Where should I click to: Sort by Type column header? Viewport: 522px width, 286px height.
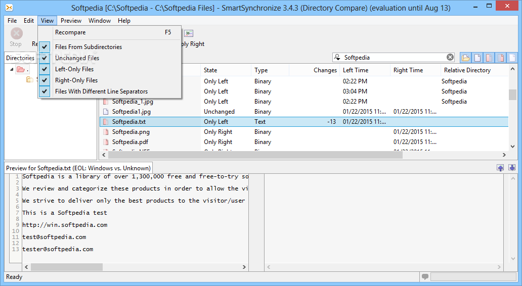270,70
